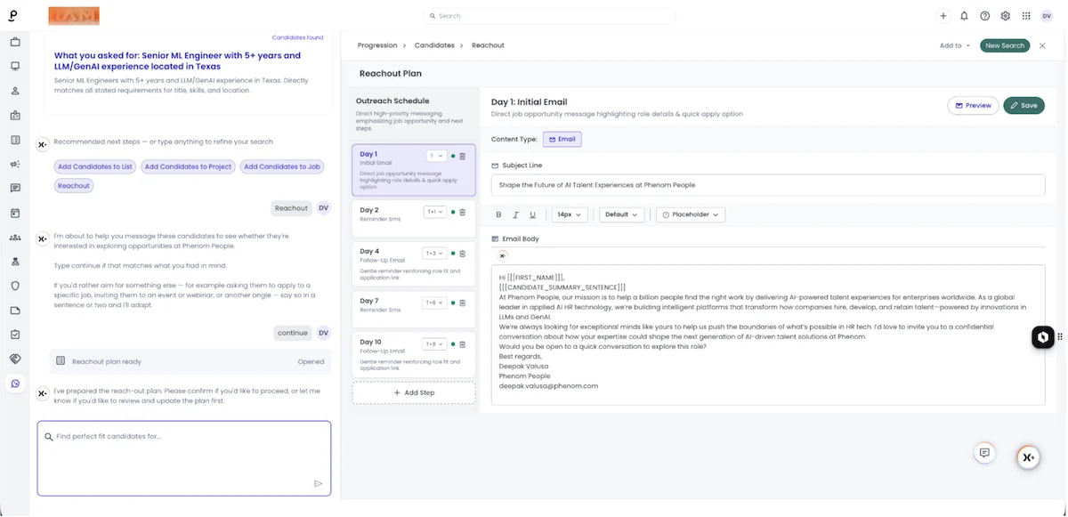
Task: Delete the Day 2 Reminder Sms step
Action: pos(463,212)
